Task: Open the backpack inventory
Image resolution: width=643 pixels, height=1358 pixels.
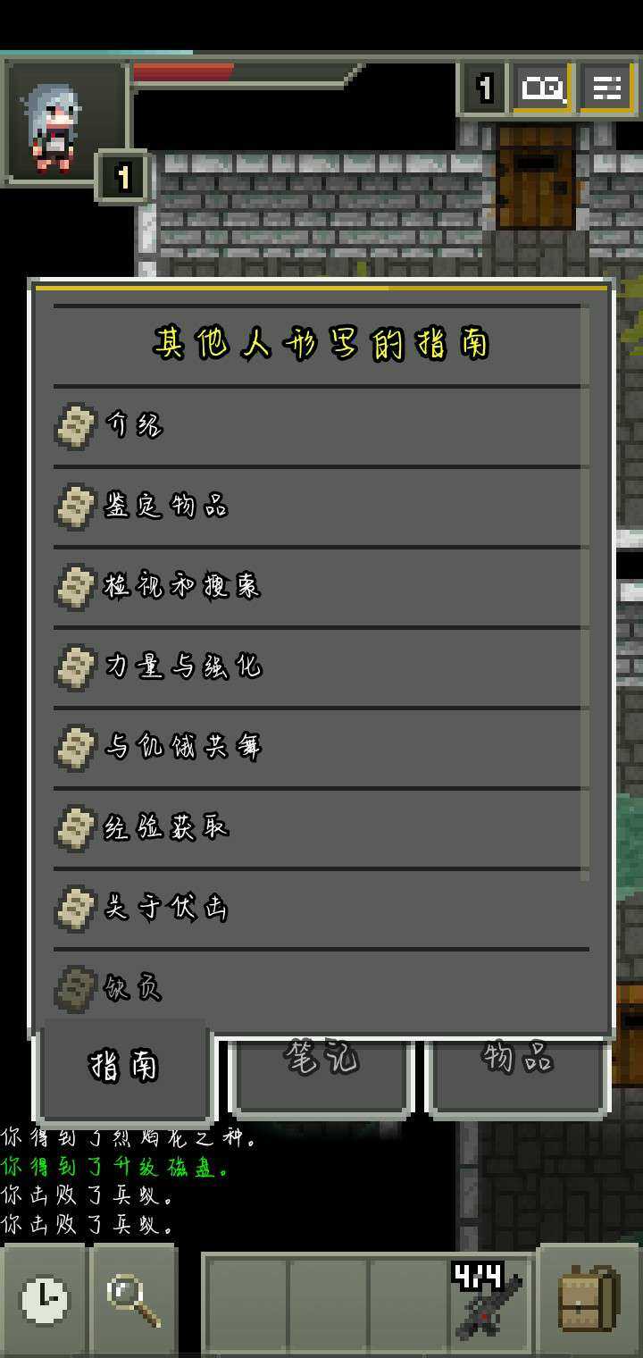Action: point(589,1300)
